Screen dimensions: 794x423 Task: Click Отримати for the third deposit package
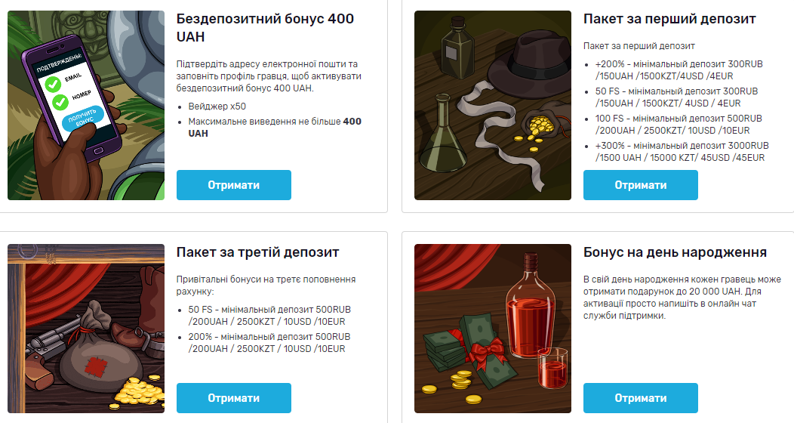233,398
